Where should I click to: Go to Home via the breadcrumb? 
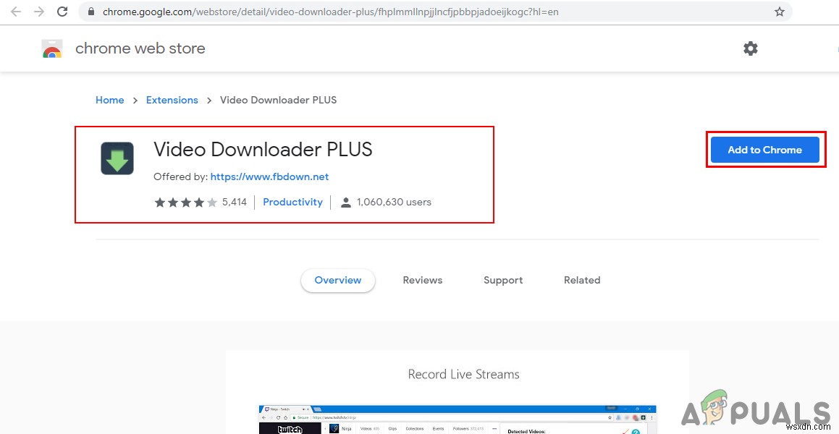tap(109, 100)
